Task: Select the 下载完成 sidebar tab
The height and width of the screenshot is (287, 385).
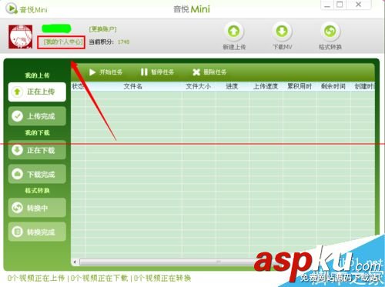Action: coord(37,174)
